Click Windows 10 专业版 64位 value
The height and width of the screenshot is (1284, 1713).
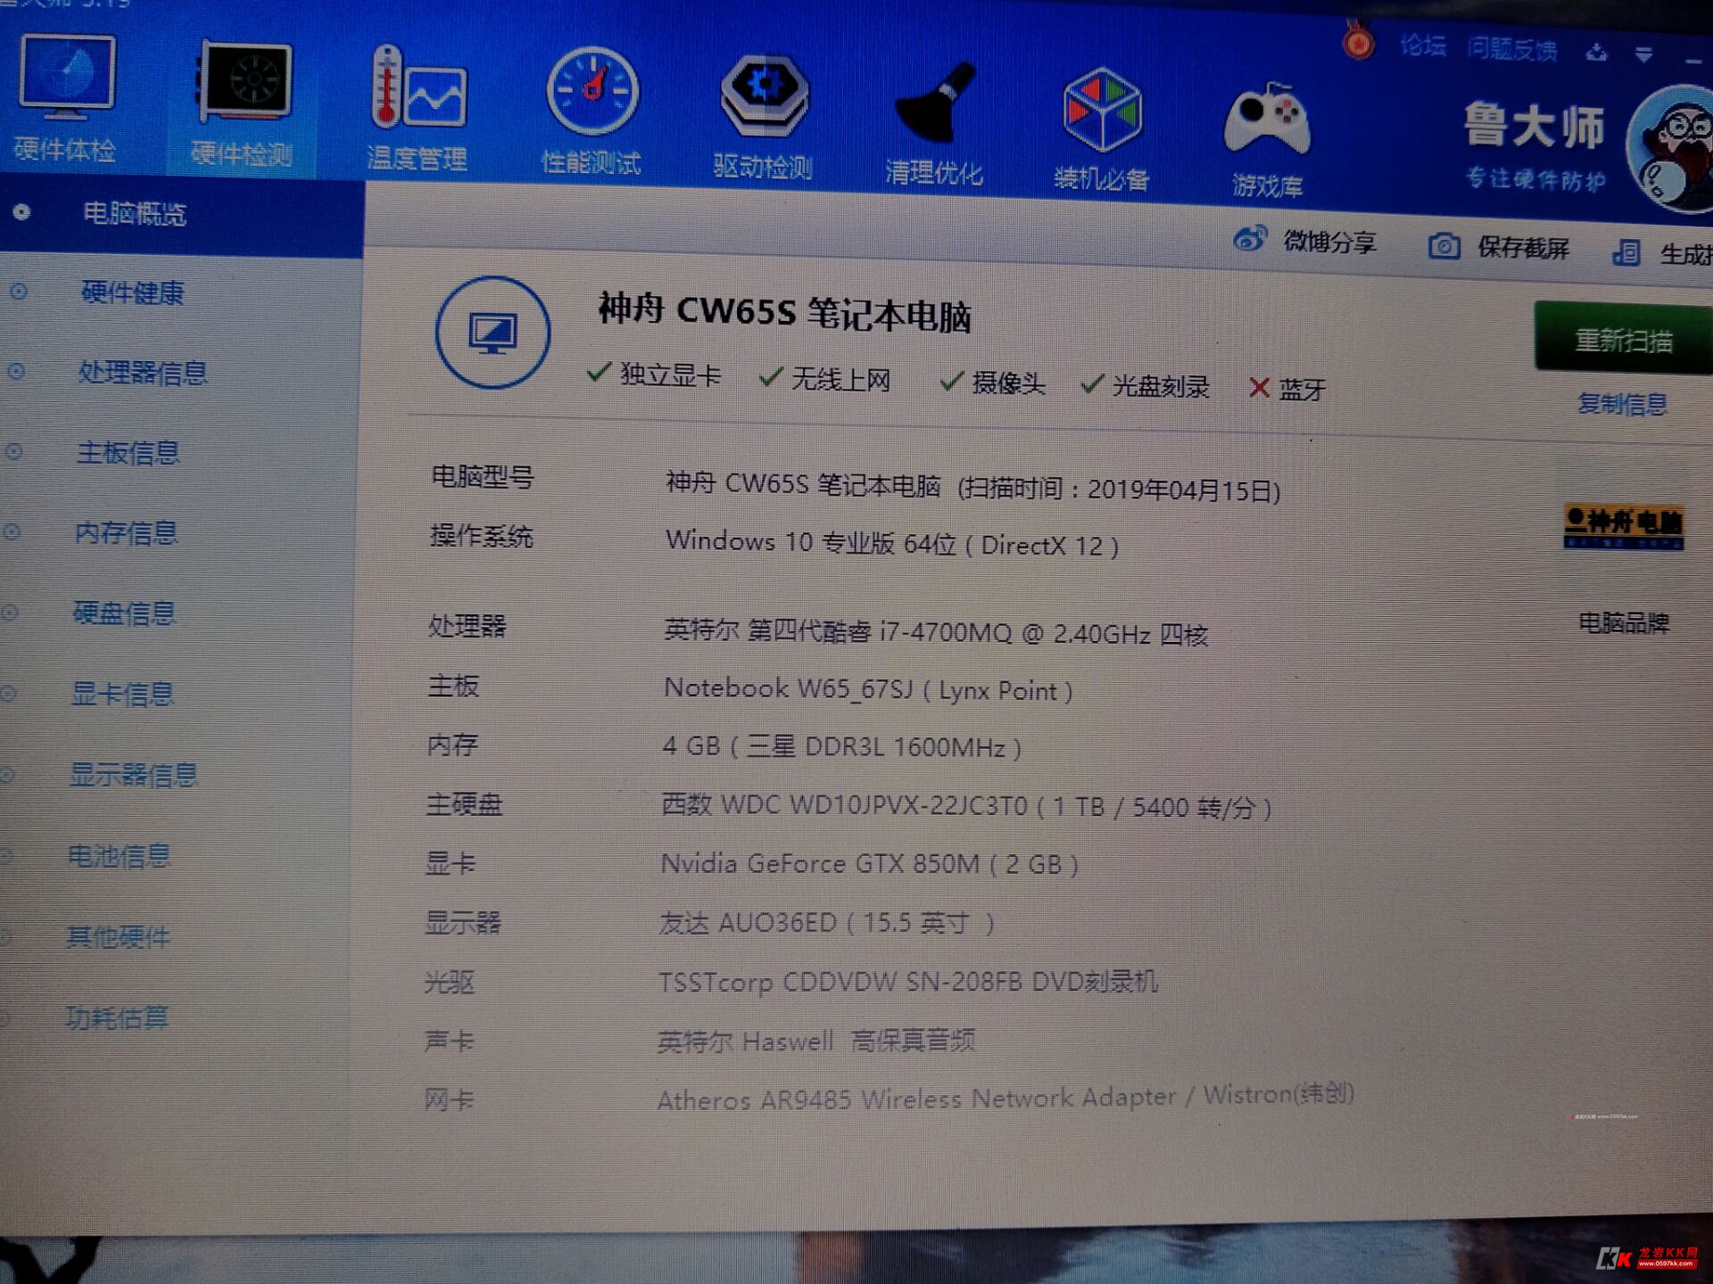point(892,542)
